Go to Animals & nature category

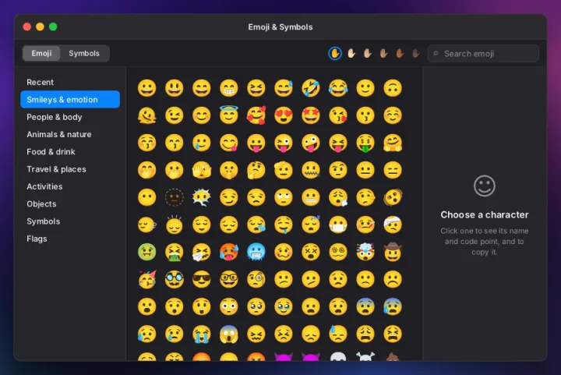point(70,134)
